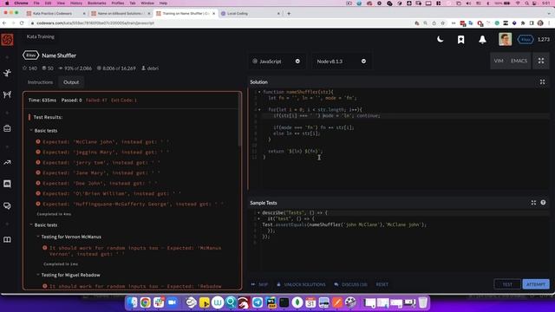Viewport: 555px width, 312px height.
Task: Toggle fullscreen editor layout button
Action: 541,61
